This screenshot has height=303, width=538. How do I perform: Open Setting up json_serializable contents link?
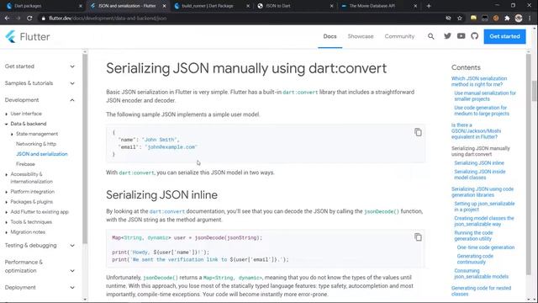(x=484, y=206)
